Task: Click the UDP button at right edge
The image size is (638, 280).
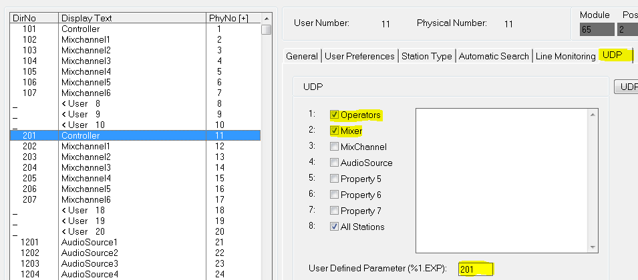Action: 628,87
